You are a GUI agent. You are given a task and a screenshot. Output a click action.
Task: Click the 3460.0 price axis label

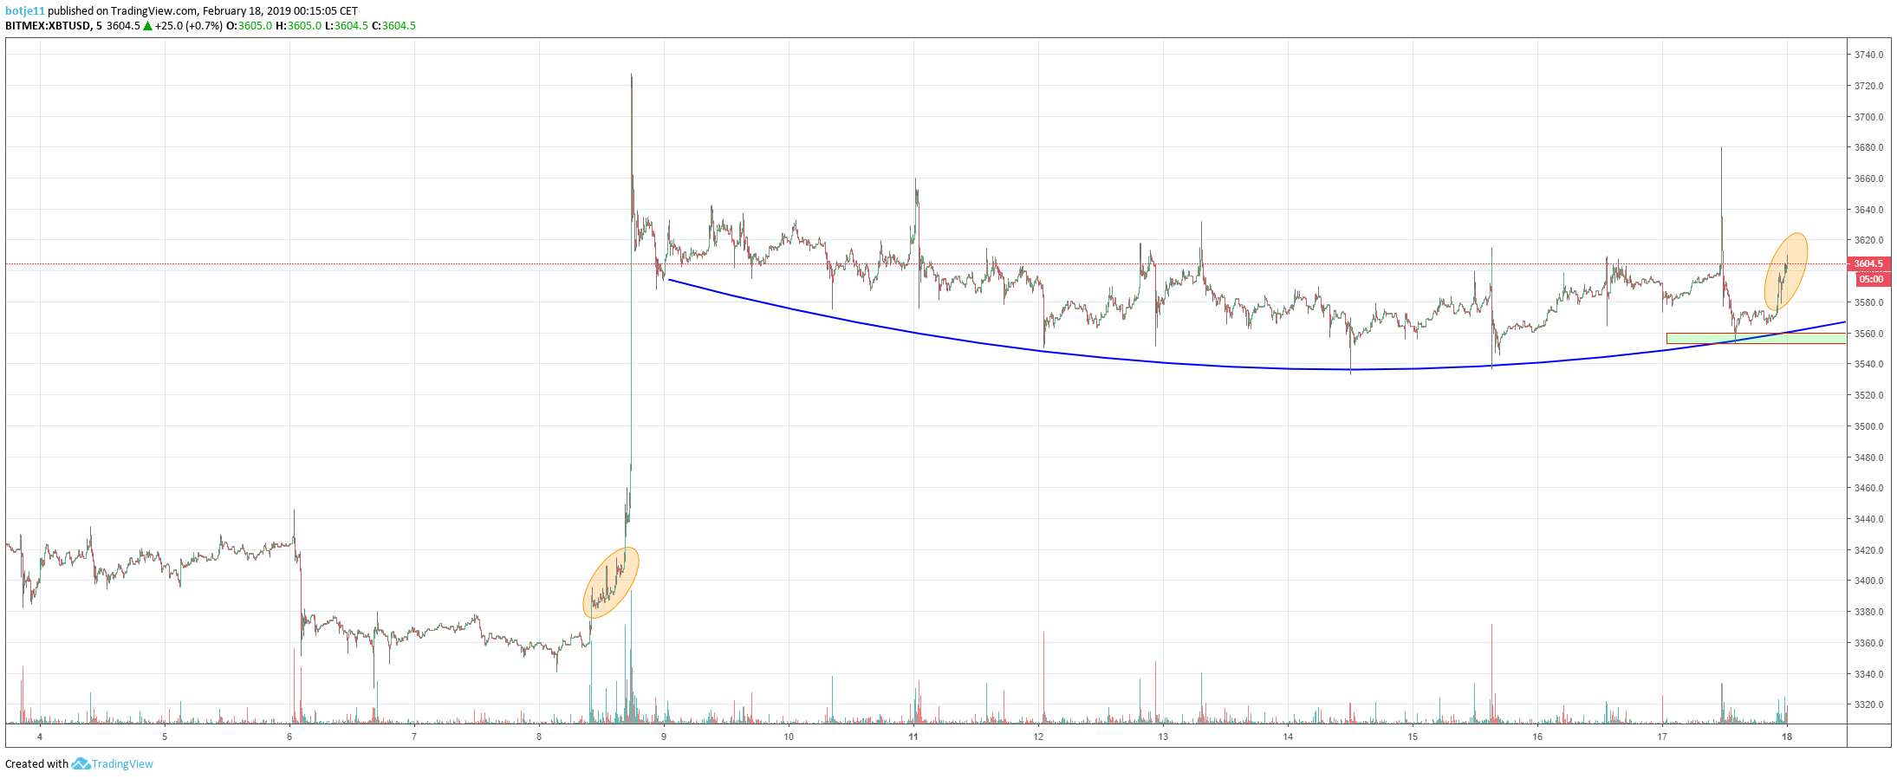point(1868,488)
